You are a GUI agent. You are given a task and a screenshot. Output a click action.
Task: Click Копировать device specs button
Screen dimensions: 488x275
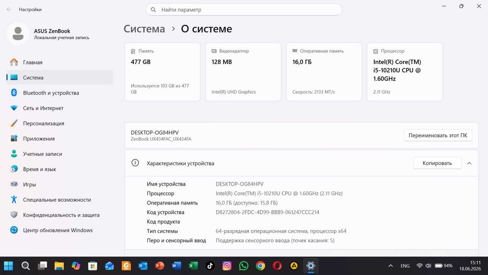[x=437, y=163]
